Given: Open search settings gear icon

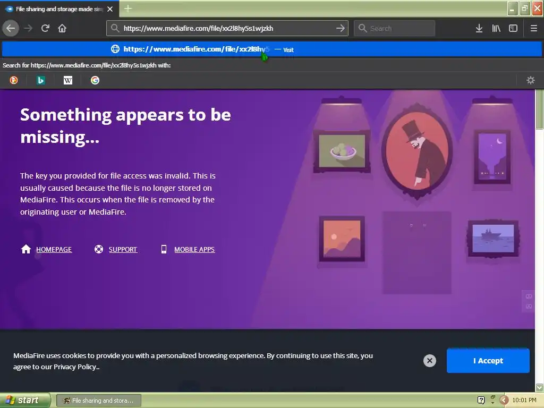Looking at the screenshot, I should (531, 80).
